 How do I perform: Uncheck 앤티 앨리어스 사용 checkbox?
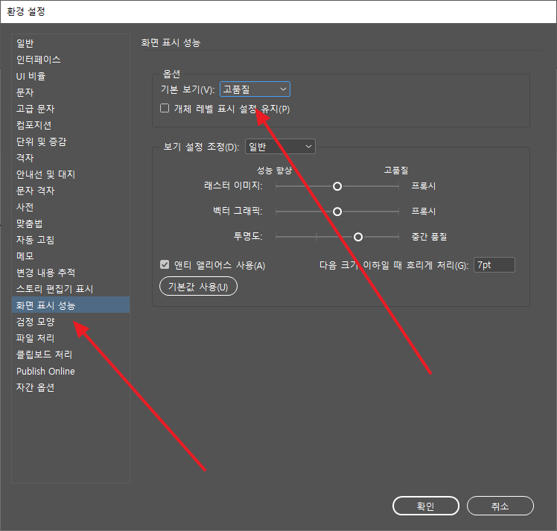pyautogui.click(x=165, y=264)
